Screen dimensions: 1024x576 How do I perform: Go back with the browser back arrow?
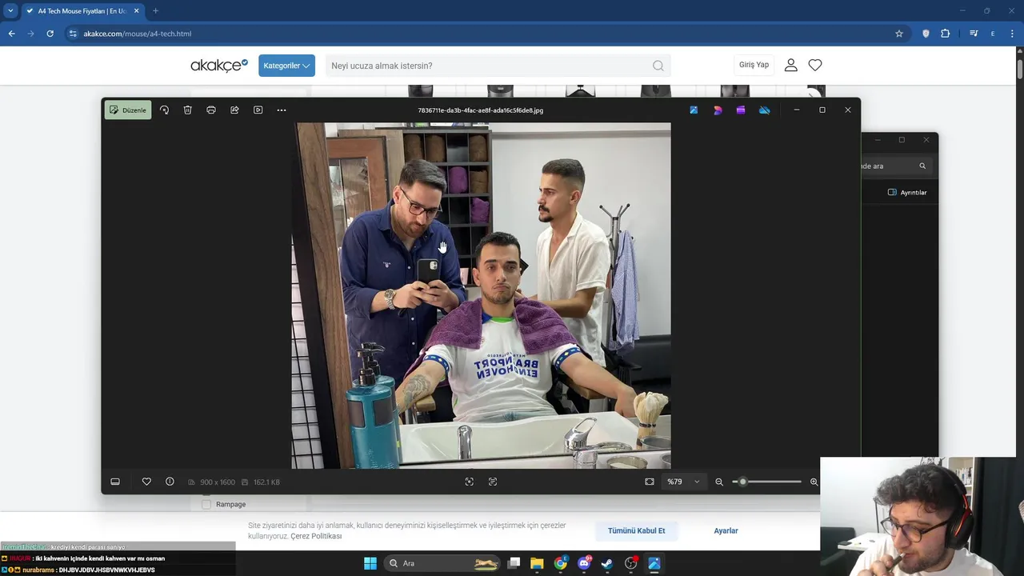click(11, 34)
